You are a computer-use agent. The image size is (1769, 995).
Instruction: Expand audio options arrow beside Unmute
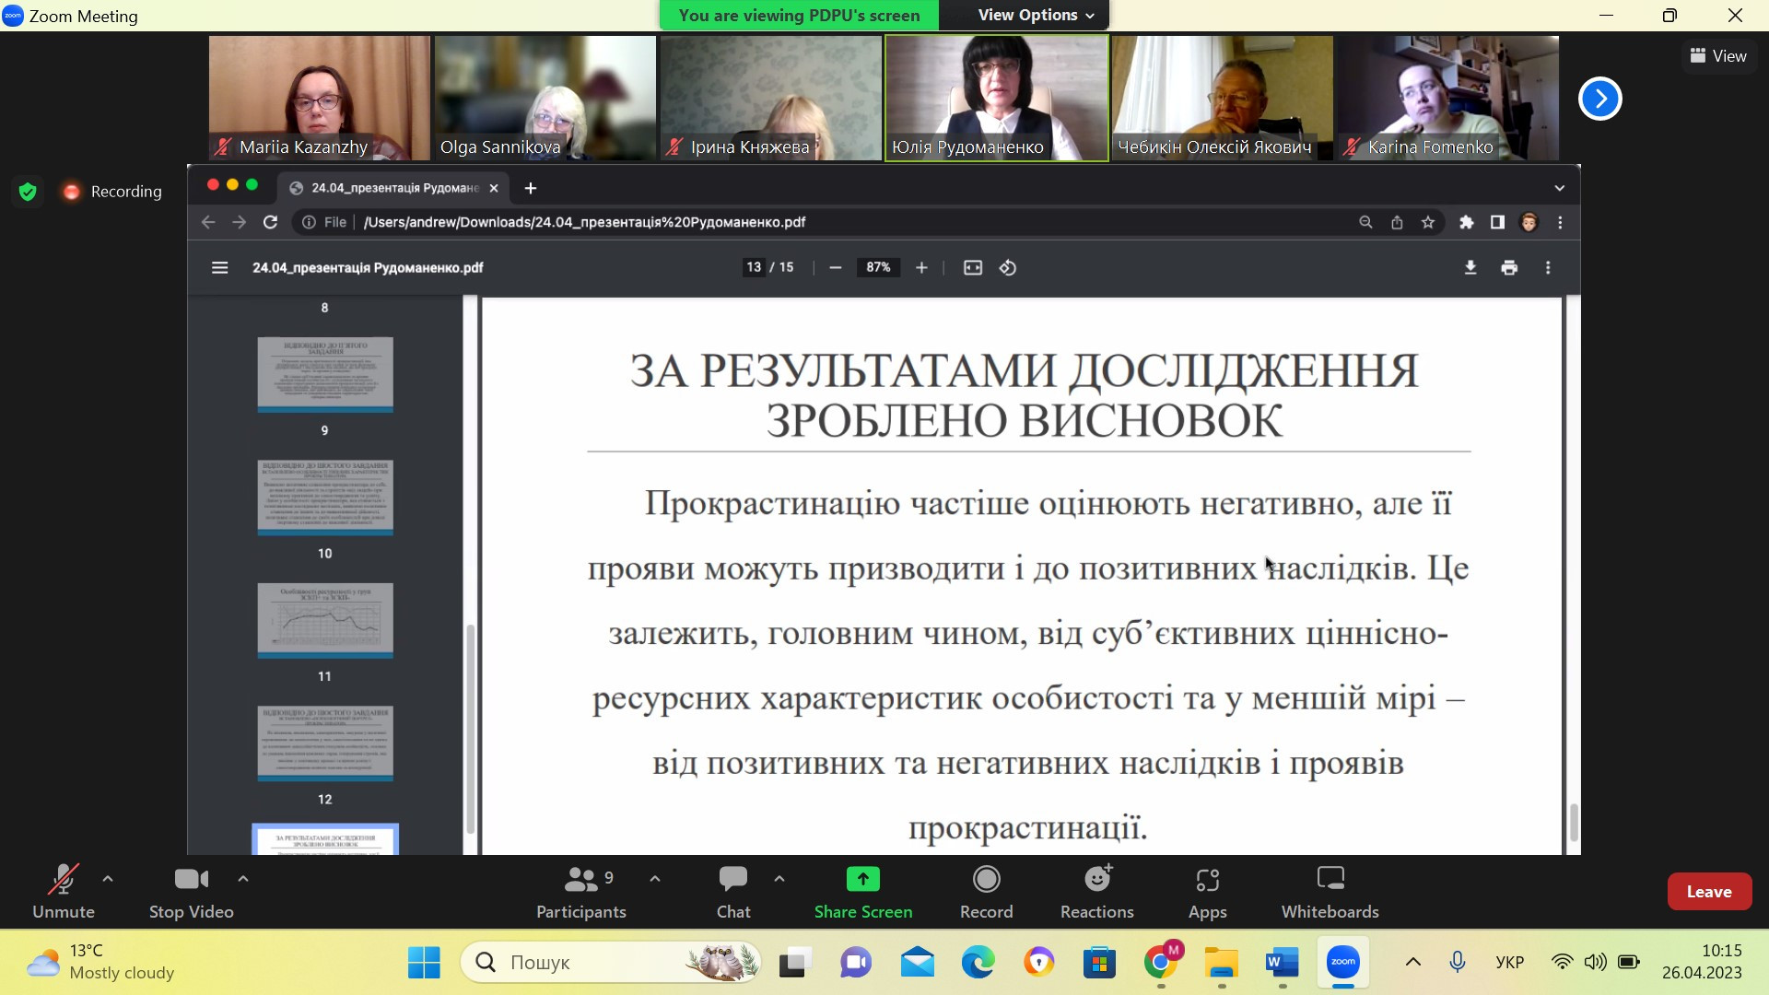[x=108, y=878]
